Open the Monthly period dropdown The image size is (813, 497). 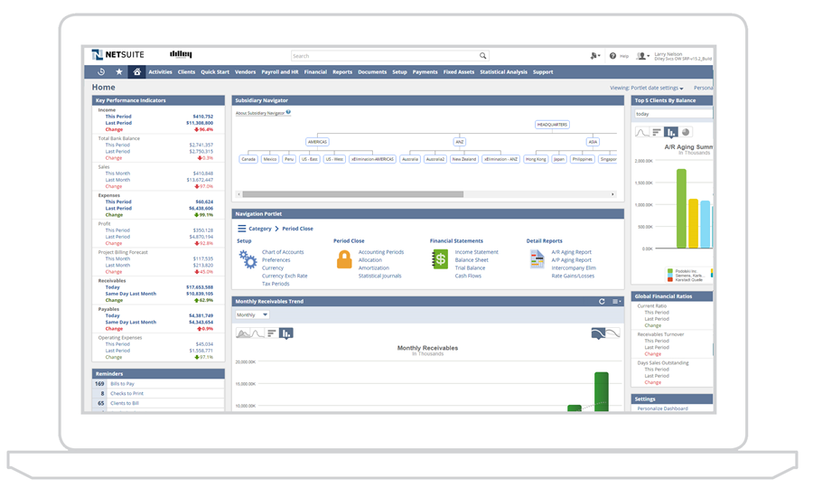tap(252, 314)
